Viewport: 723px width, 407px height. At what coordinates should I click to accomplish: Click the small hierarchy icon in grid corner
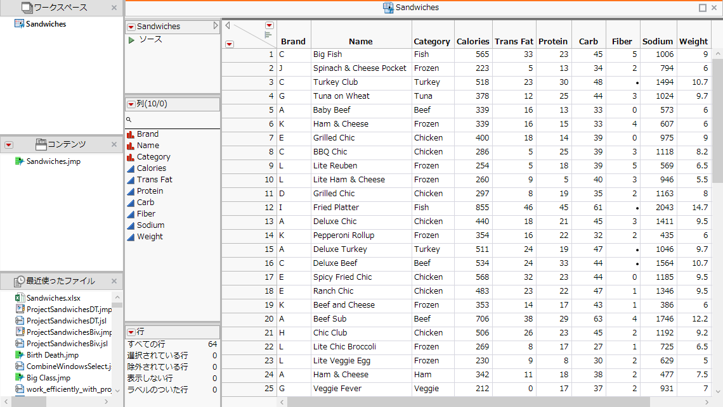pyautogui.click(x=268, y=35)
